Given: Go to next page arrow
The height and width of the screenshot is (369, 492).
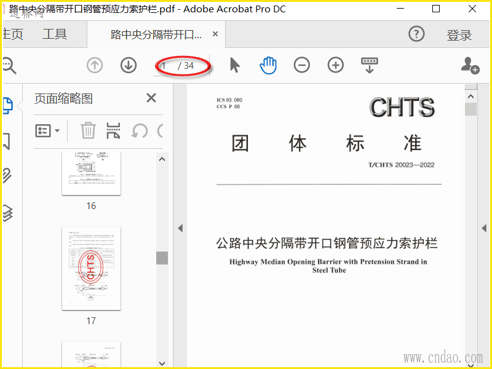Looking at the screenshot, I should pyautogui.click(x=129, y=65).
